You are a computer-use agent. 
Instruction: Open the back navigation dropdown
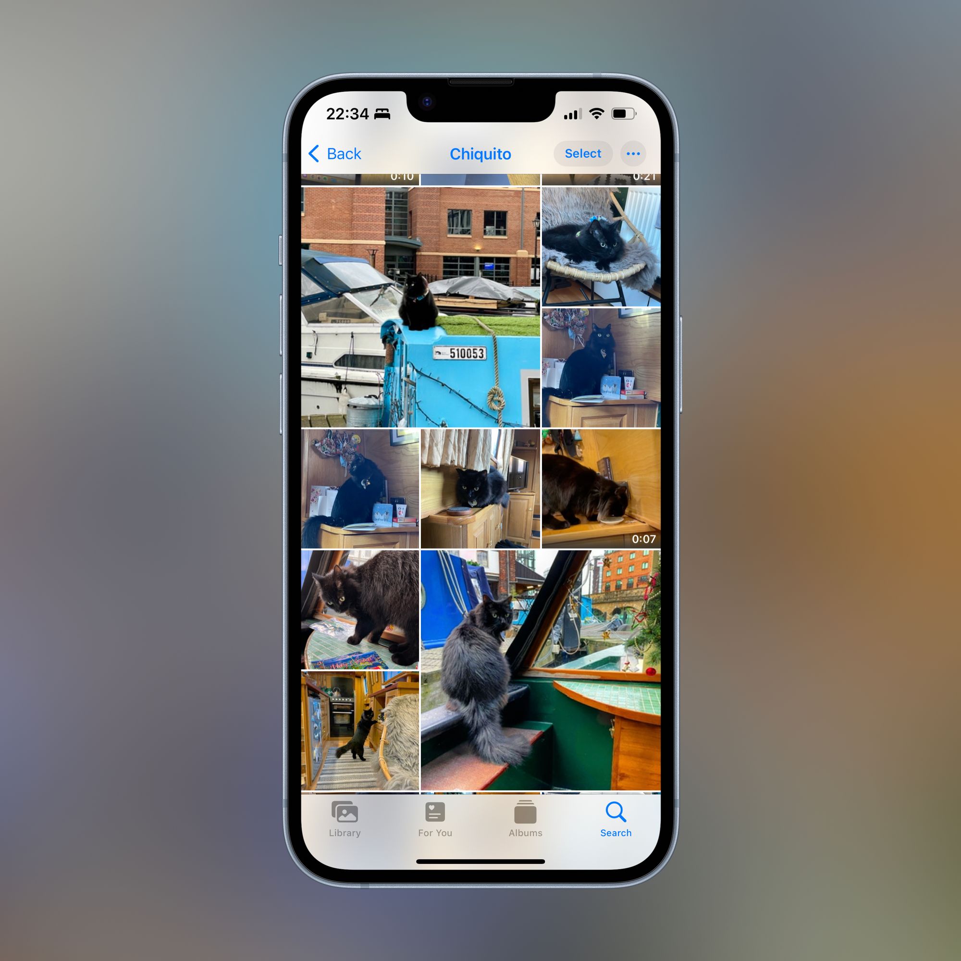click(336, 153)
